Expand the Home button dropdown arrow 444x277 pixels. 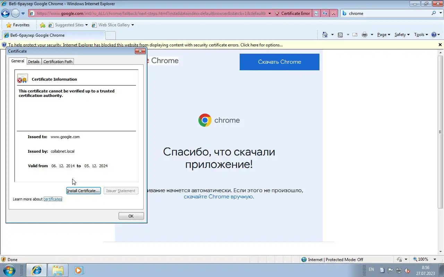coord(332,35)
